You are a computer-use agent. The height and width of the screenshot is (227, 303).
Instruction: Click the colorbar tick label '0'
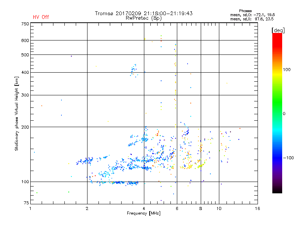(x=284, y=114)
